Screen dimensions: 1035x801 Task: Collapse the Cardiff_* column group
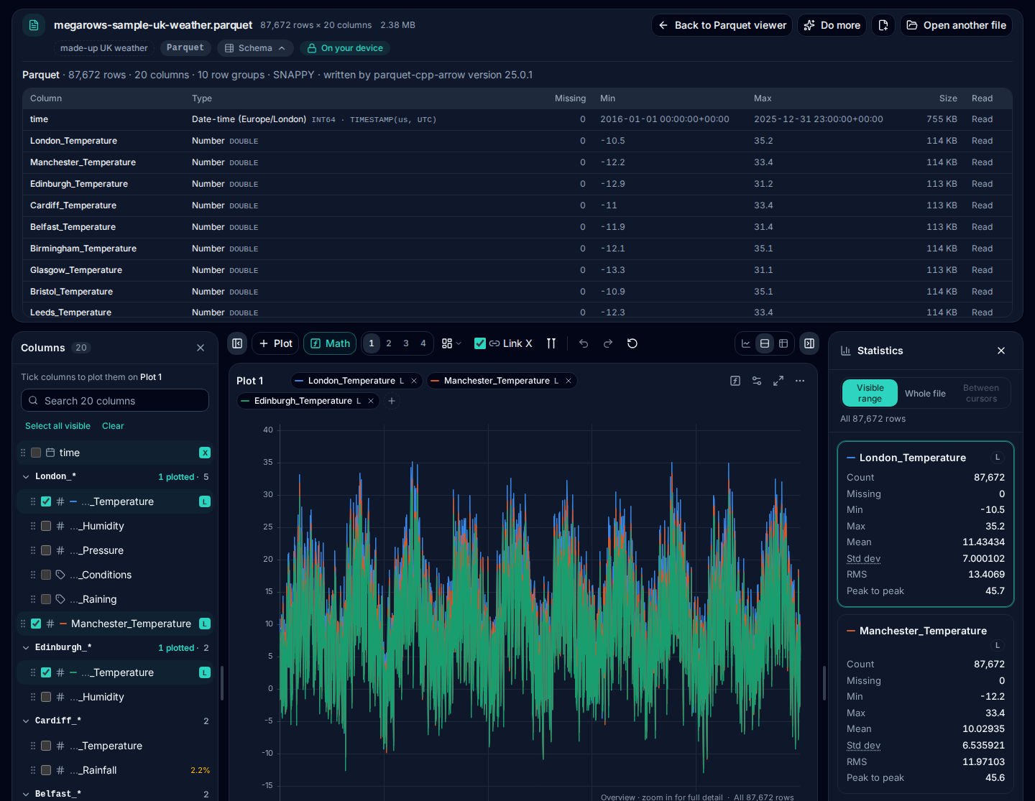[x=26, y=721]
